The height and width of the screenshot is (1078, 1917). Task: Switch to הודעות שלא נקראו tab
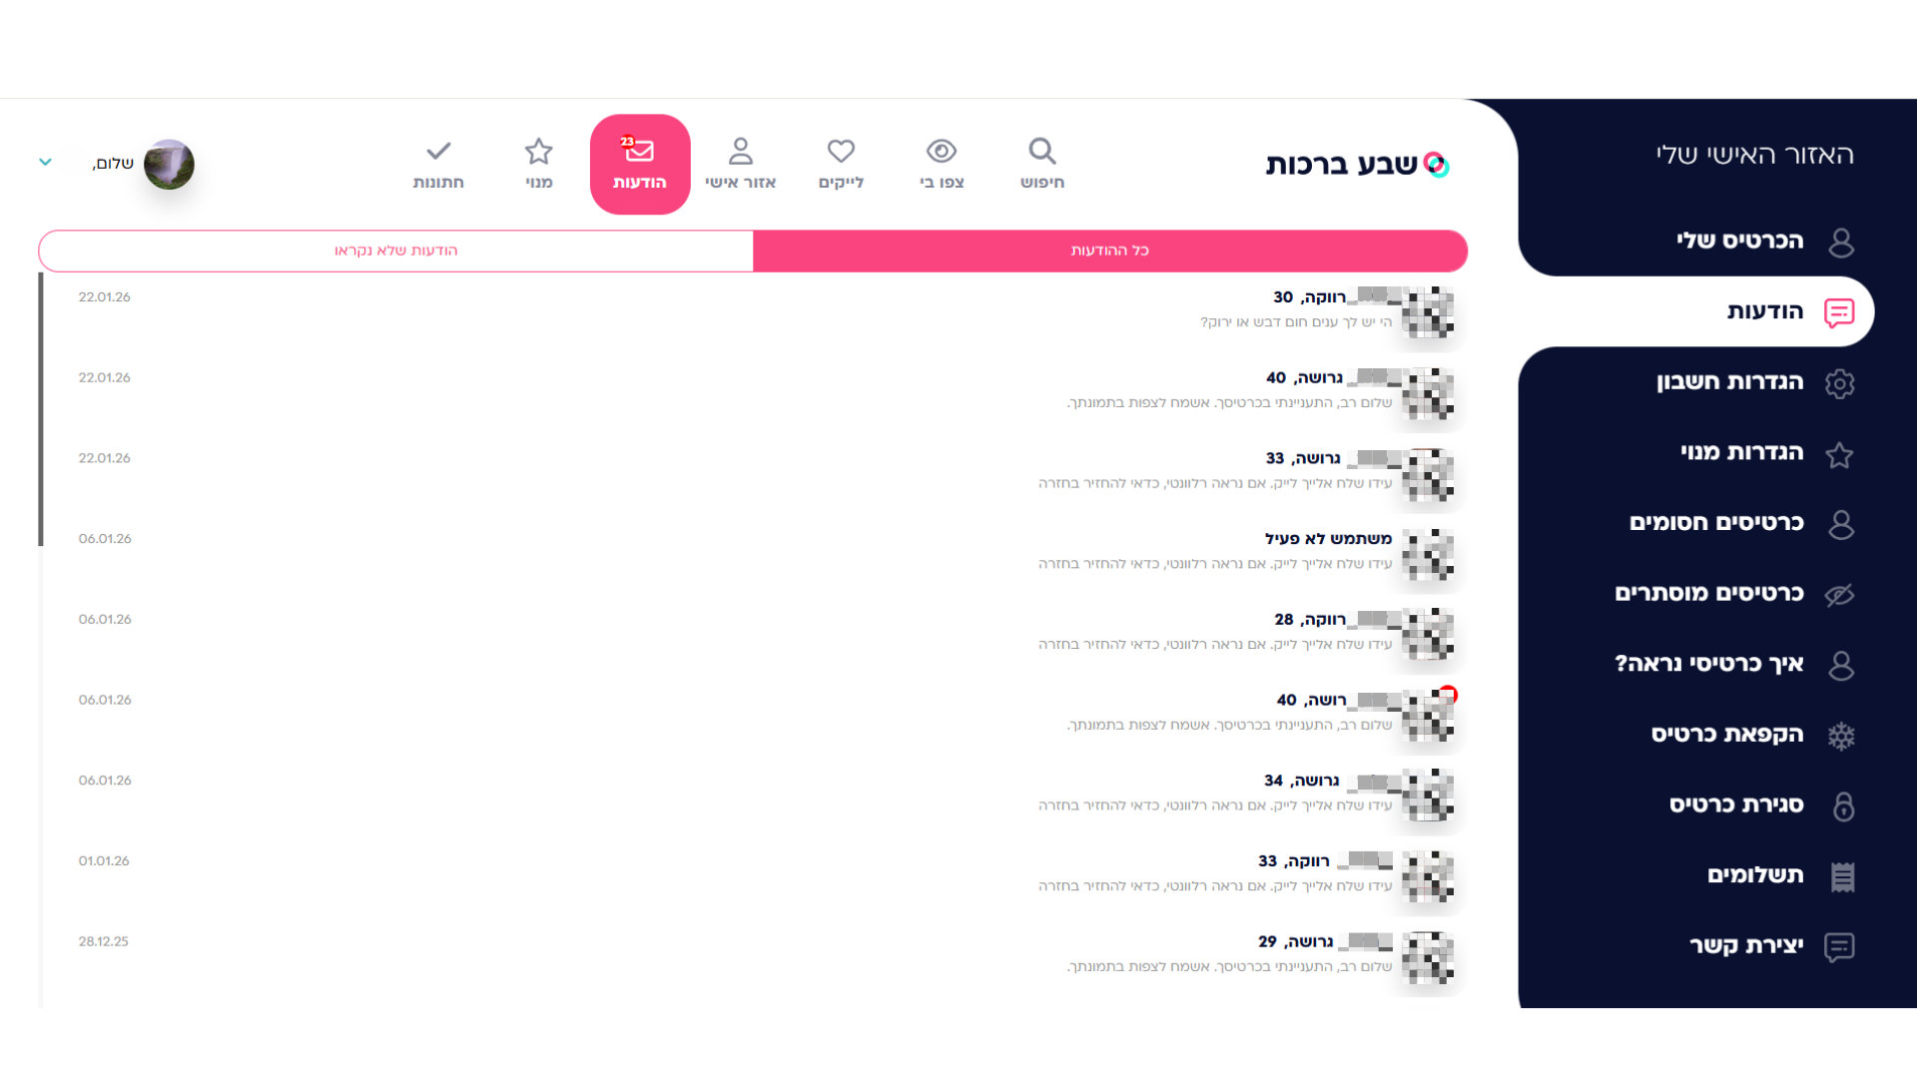click(395, 251)
